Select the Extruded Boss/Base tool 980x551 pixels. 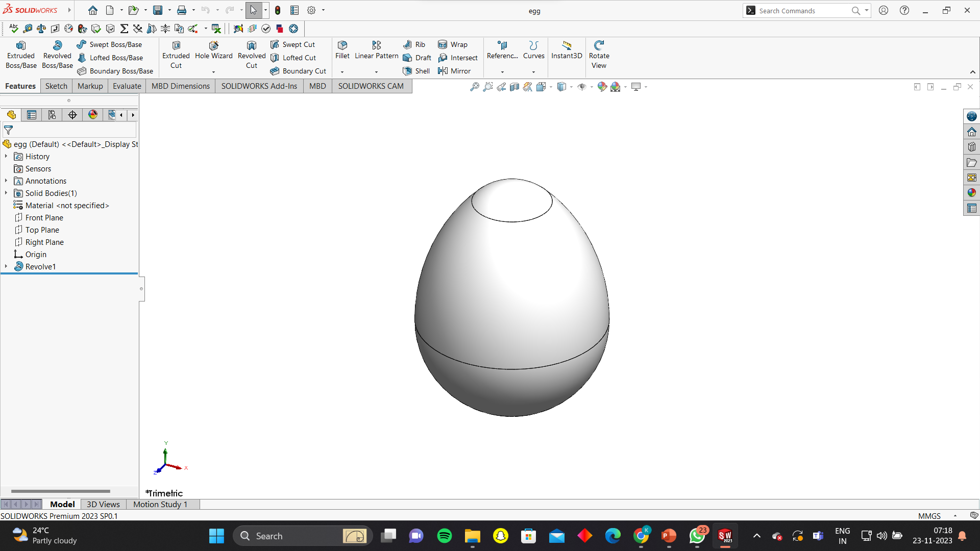click(21, 55)
